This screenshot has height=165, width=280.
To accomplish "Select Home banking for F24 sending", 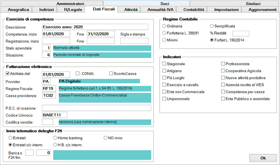I will tap(55, 138).
